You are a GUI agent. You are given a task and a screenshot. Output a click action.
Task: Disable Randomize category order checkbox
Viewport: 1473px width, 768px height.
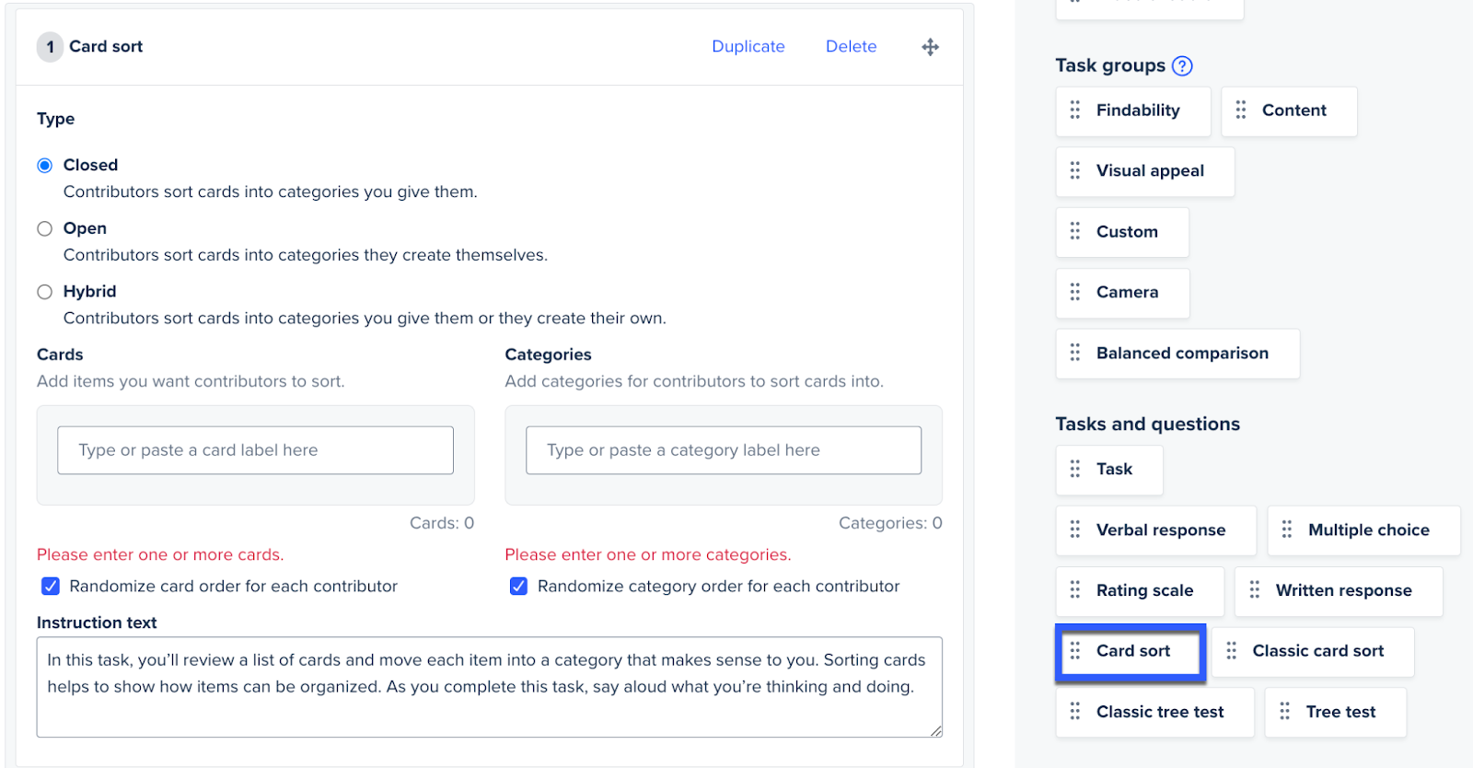[519, 587]
